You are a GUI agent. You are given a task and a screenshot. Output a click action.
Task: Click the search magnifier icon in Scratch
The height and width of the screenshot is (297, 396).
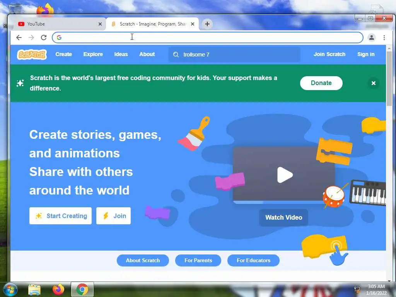click(x=176, y=55)
